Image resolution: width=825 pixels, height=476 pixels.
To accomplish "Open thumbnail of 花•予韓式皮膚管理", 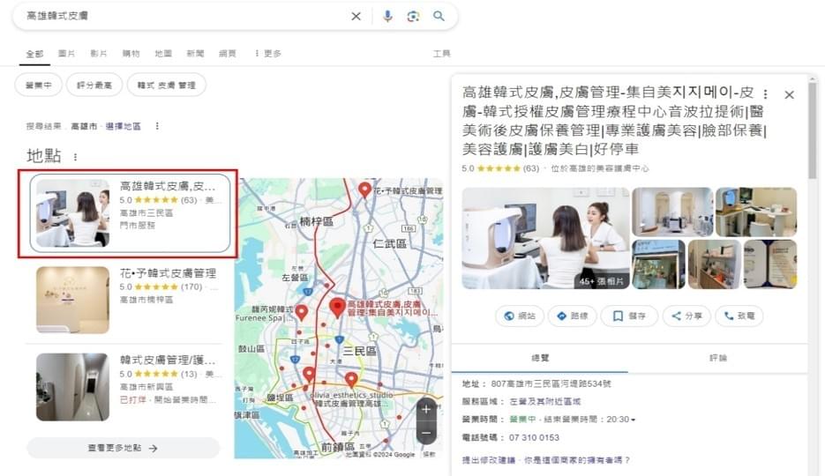I will point(72,300).
